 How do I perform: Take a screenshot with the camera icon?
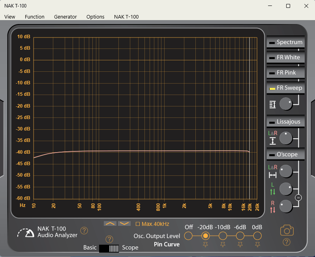coord(287,230)
